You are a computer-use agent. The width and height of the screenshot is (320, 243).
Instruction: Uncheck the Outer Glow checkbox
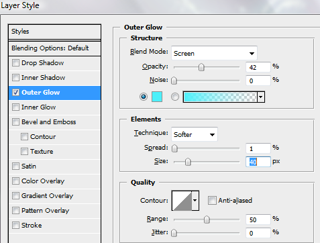15,93
